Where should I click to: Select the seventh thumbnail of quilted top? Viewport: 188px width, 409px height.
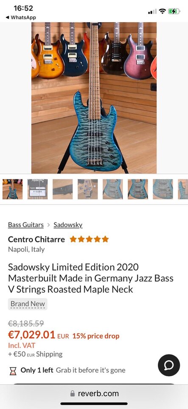(163, 189)
